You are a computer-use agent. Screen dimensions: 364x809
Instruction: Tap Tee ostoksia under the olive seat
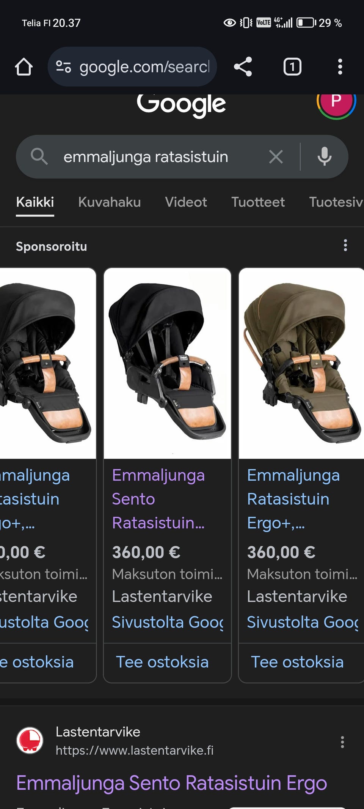[x=297, y=662]
